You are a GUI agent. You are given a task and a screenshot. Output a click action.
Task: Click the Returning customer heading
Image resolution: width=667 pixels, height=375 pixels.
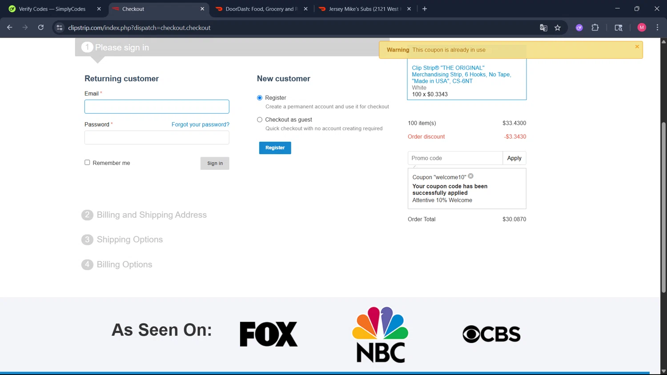[x=122, y=79]
